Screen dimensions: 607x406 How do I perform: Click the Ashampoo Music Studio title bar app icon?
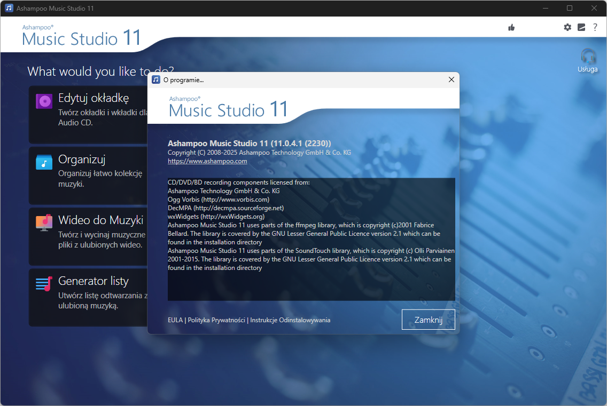tap(9, 8)
